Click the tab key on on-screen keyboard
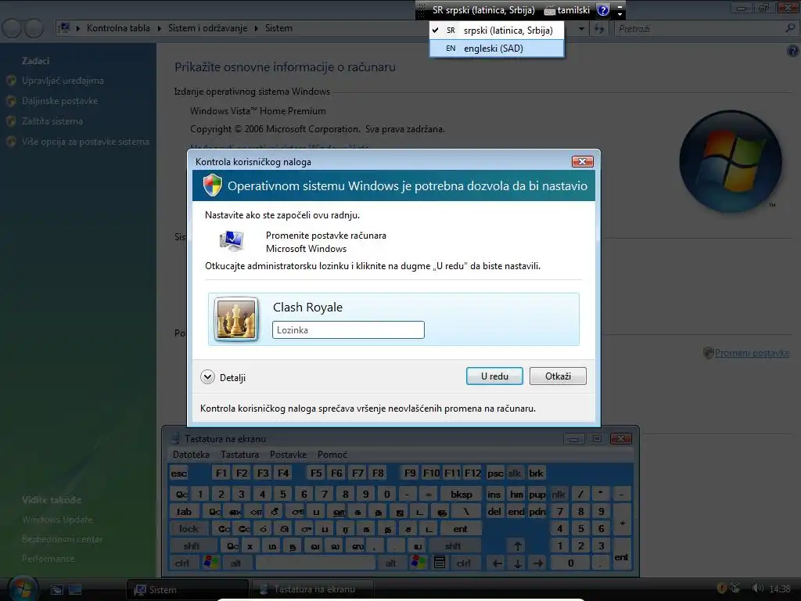The image size is (801, 601). 184,512
